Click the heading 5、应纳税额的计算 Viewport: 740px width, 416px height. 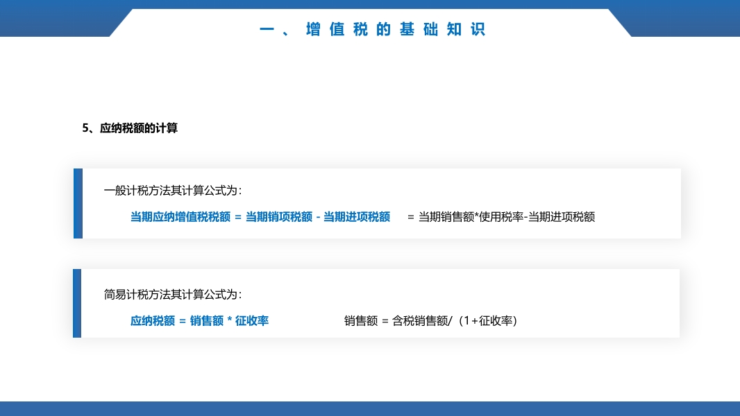point(131,128)
